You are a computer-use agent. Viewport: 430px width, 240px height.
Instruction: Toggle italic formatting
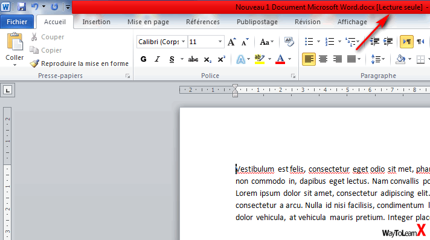(x=157, y=59)
